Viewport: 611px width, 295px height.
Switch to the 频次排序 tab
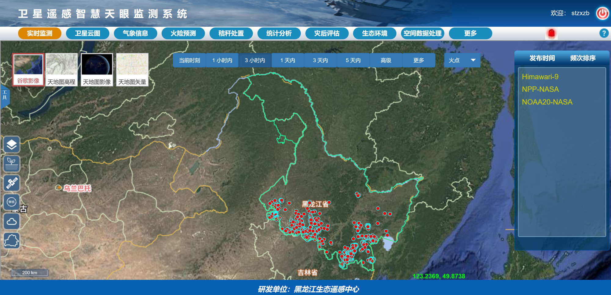pyautogui.click(x=583, y=58)
